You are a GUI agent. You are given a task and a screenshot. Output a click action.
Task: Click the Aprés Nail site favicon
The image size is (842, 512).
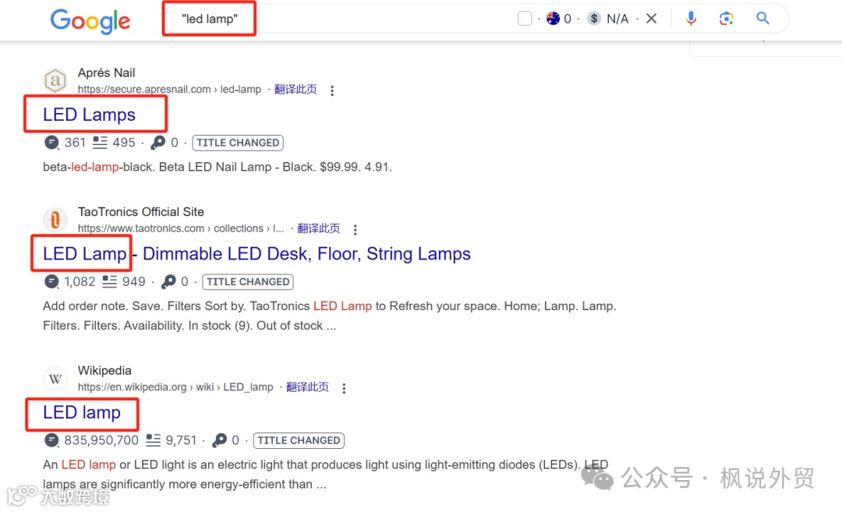tap(55, 80)
